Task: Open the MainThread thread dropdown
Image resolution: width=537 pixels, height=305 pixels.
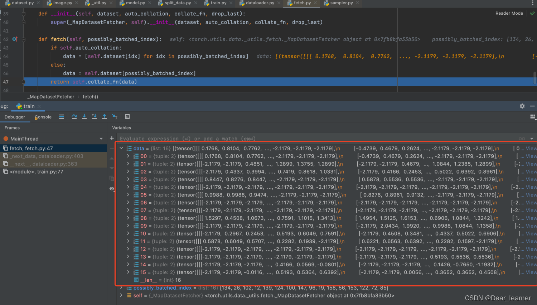Action: (101, 139)
